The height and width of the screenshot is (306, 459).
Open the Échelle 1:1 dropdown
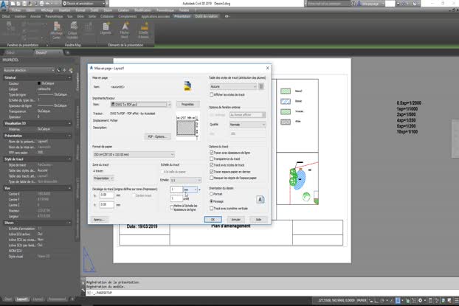click(x=185, y=180)
